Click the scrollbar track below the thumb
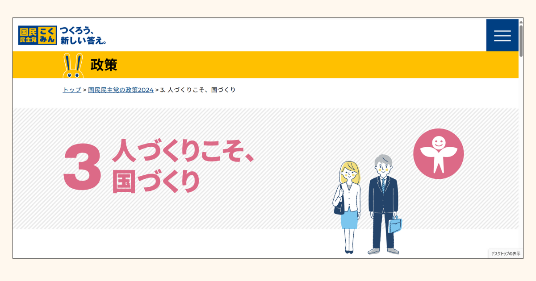Image resolution: width=536 pixels, height=281 pixels. 521,156
